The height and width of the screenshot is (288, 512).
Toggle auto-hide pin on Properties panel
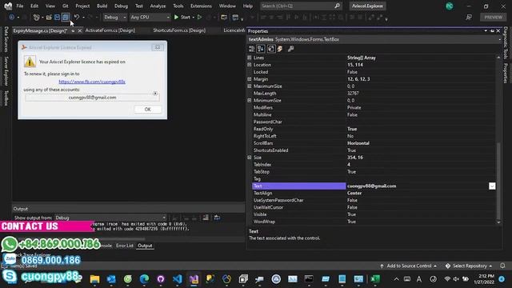tap(492, 31)
